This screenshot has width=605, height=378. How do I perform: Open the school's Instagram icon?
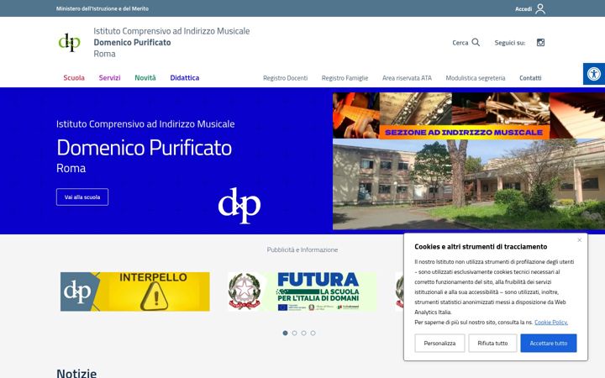pos(540,43)
